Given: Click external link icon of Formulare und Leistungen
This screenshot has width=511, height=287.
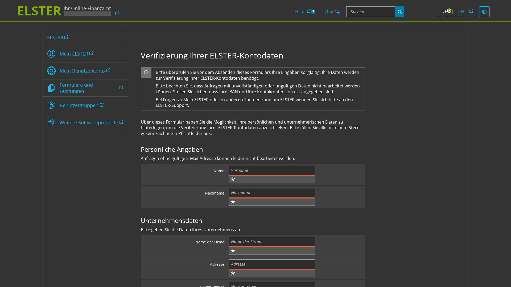Looking at the screenshot, I should tap(121, 87).
